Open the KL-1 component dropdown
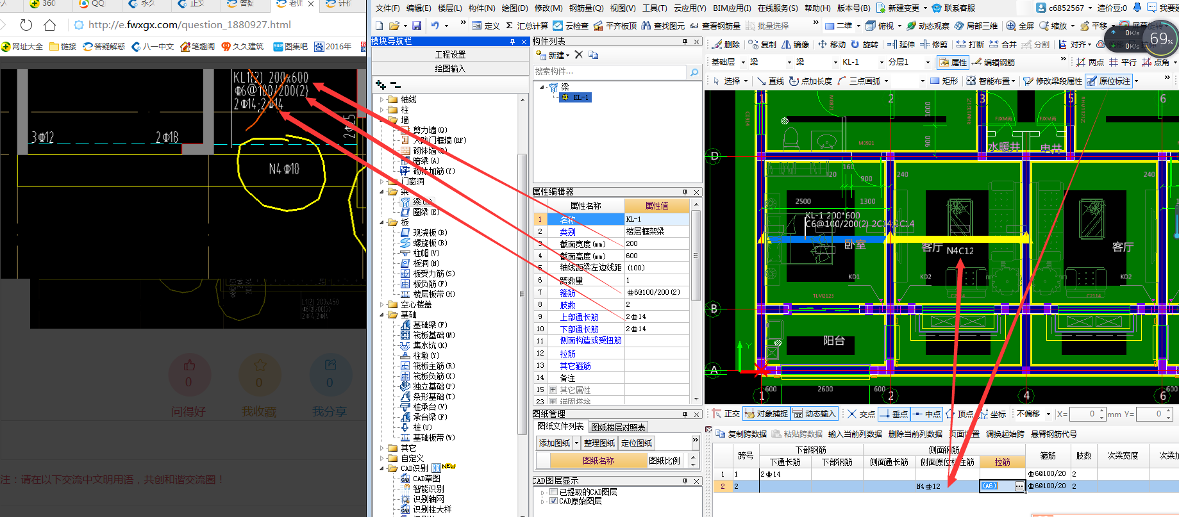The height and width of the screenshot is (517, 1179). [880, 62]
